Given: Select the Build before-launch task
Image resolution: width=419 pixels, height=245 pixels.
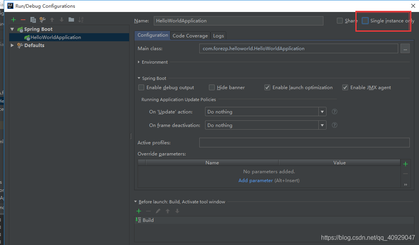Looking at the screenshot, I should point(274,220).
